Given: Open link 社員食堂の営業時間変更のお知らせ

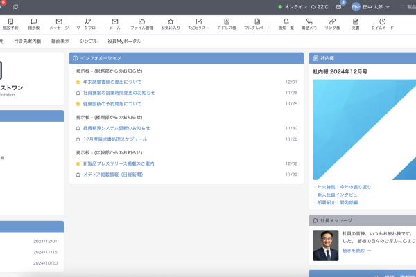Looking at the screenshot, I should (x=119, y=93).
